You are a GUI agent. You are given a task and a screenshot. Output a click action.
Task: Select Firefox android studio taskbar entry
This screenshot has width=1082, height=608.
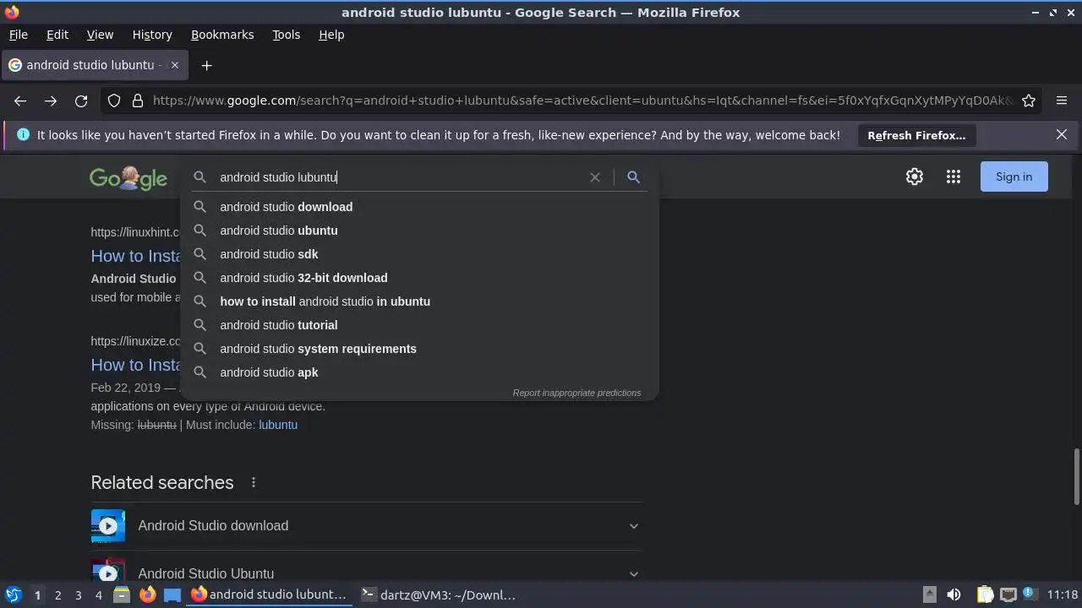pyautogui.click(x=270, y=595)
